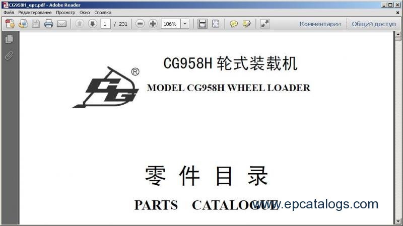The image size is (403, 226).
Task: Click the Create PDF online icon
Action: (10, 24)
